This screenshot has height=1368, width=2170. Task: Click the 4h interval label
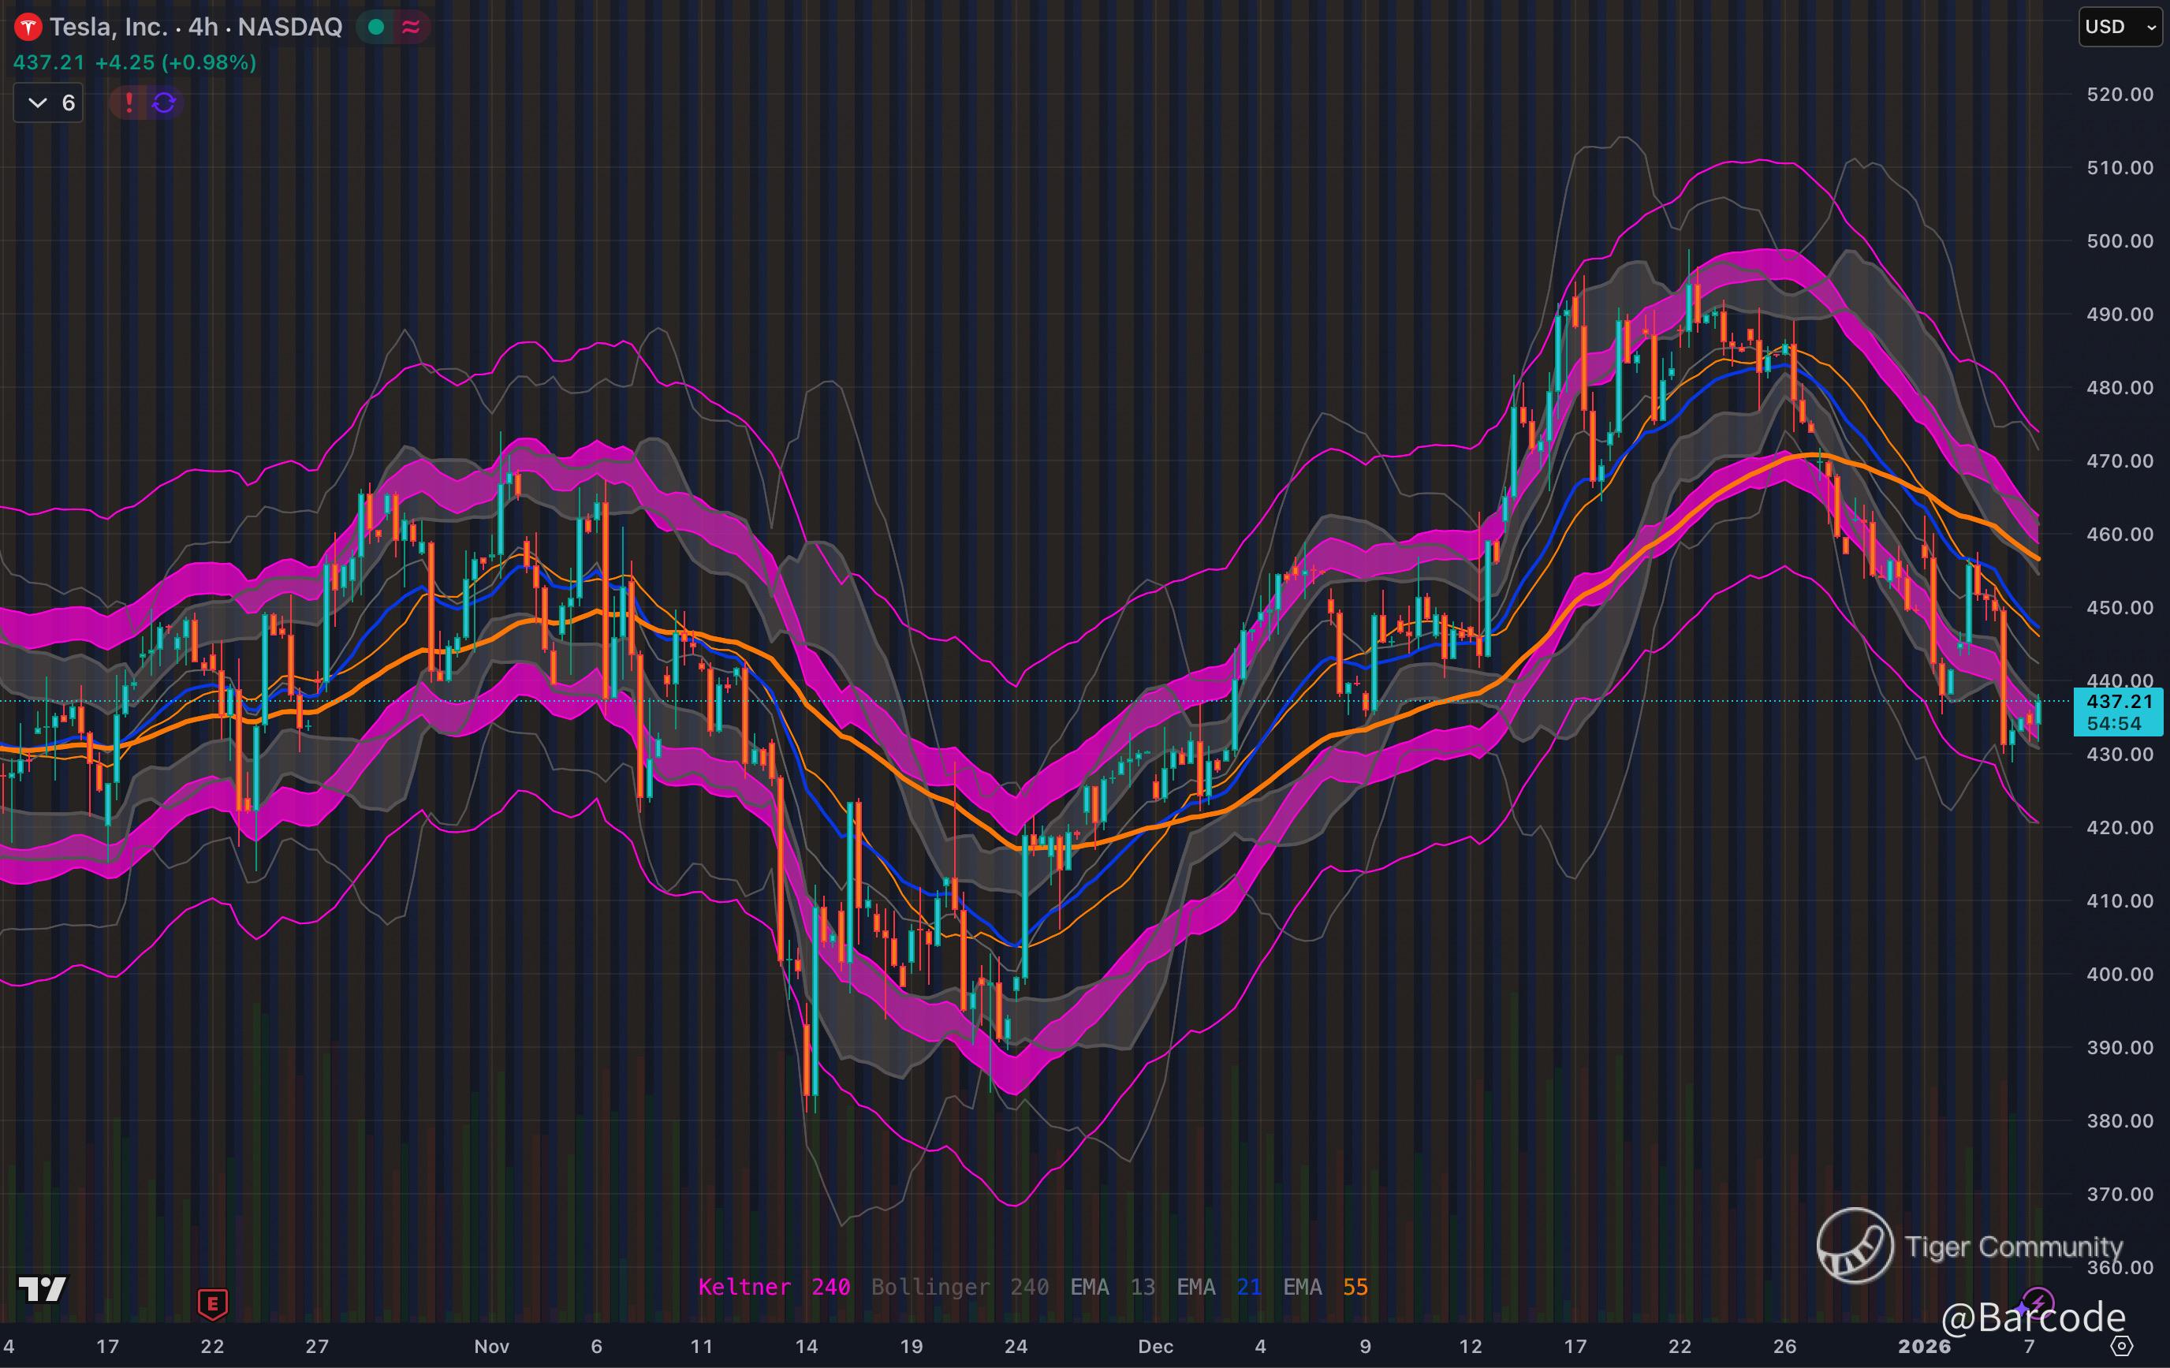click(x=203, y=27)
